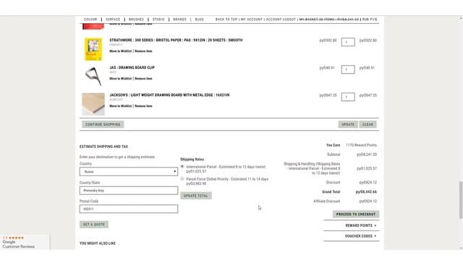Click Proceed To Checkout button
Viewport: 463px width, 260px height.
pos(356,214)
